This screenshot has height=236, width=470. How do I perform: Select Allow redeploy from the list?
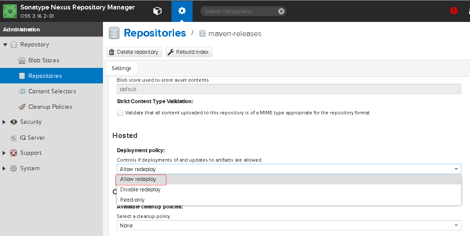point(289,179)
